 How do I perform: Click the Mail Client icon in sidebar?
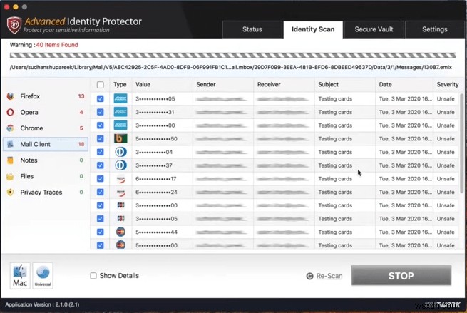click(11, 145)
